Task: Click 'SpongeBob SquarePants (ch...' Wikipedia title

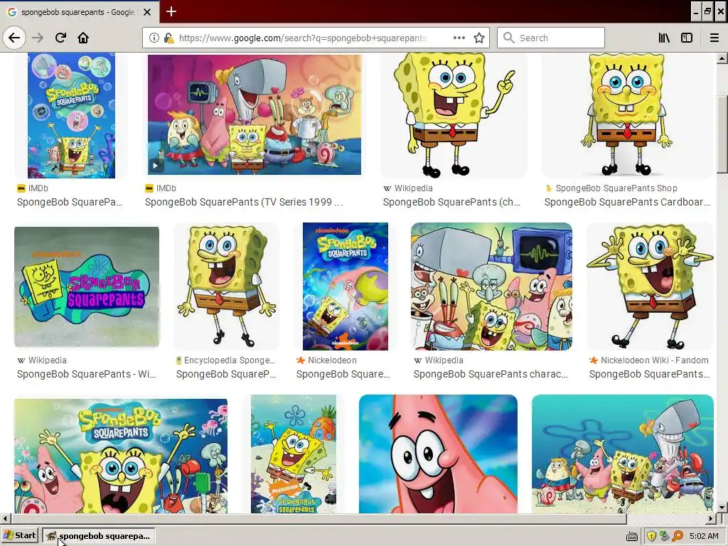Action: click(x=451, y=202)
